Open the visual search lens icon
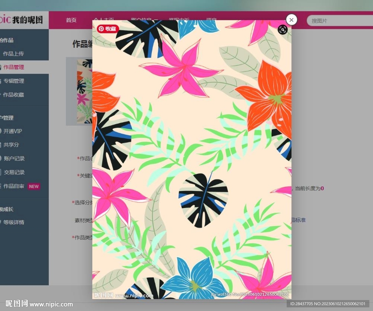 coord(283,30)
